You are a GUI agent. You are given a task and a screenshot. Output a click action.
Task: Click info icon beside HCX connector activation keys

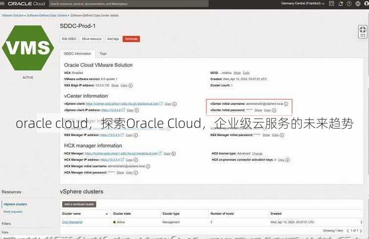[287, 160]
